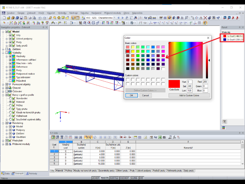Open the Výpočet menu

(51, 13)
